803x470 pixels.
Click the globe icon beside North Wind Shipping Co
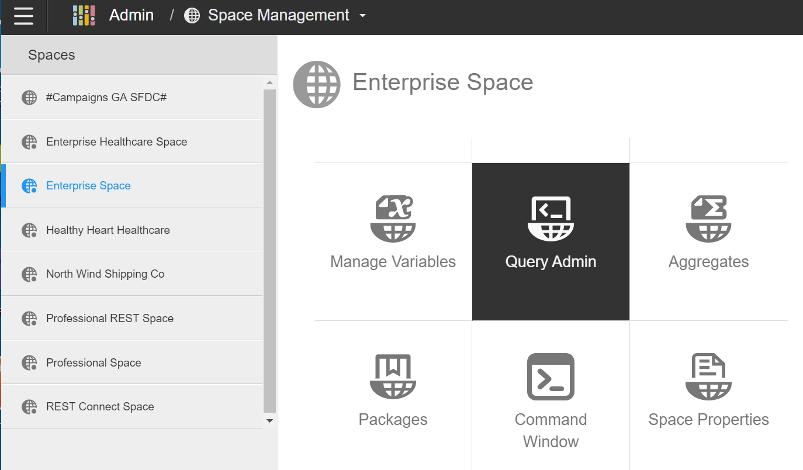coord(29,274)
